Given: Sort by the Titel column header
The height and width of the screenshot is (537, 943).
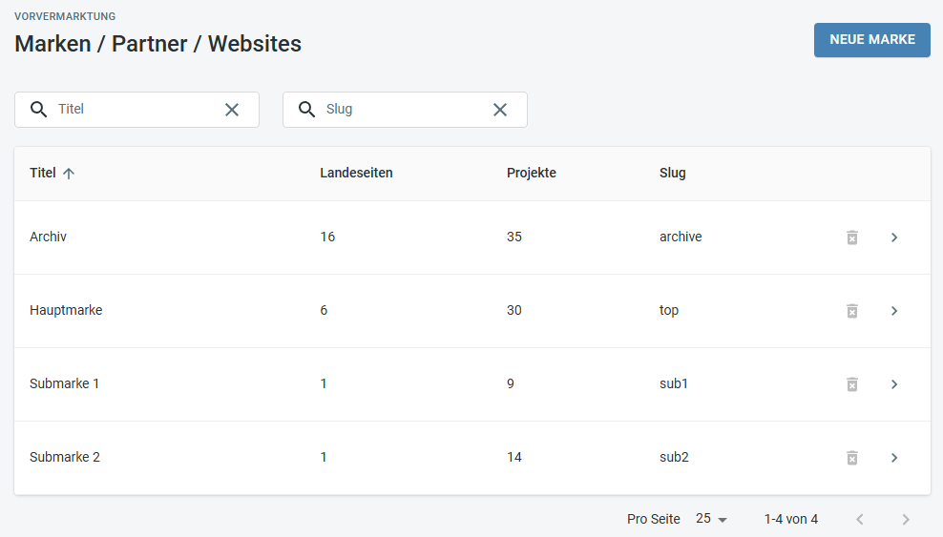Looking at the screenshot, I should pos(43,173).
